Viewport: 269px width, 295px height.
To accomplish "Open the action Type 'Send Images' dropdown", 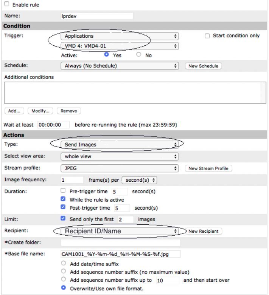I will point(120,145).
